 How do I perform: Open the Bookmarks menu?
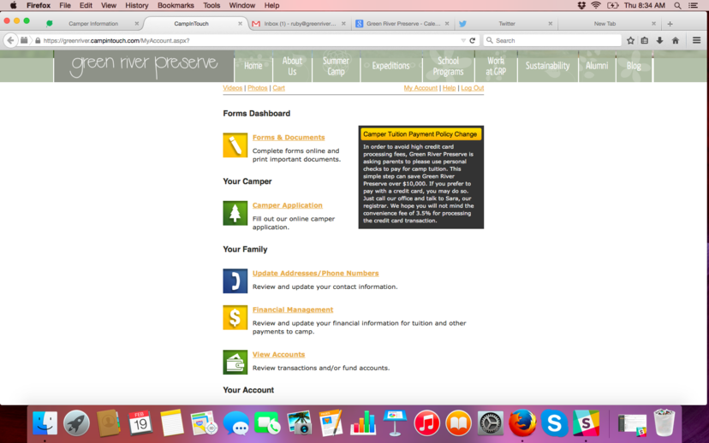176,5
